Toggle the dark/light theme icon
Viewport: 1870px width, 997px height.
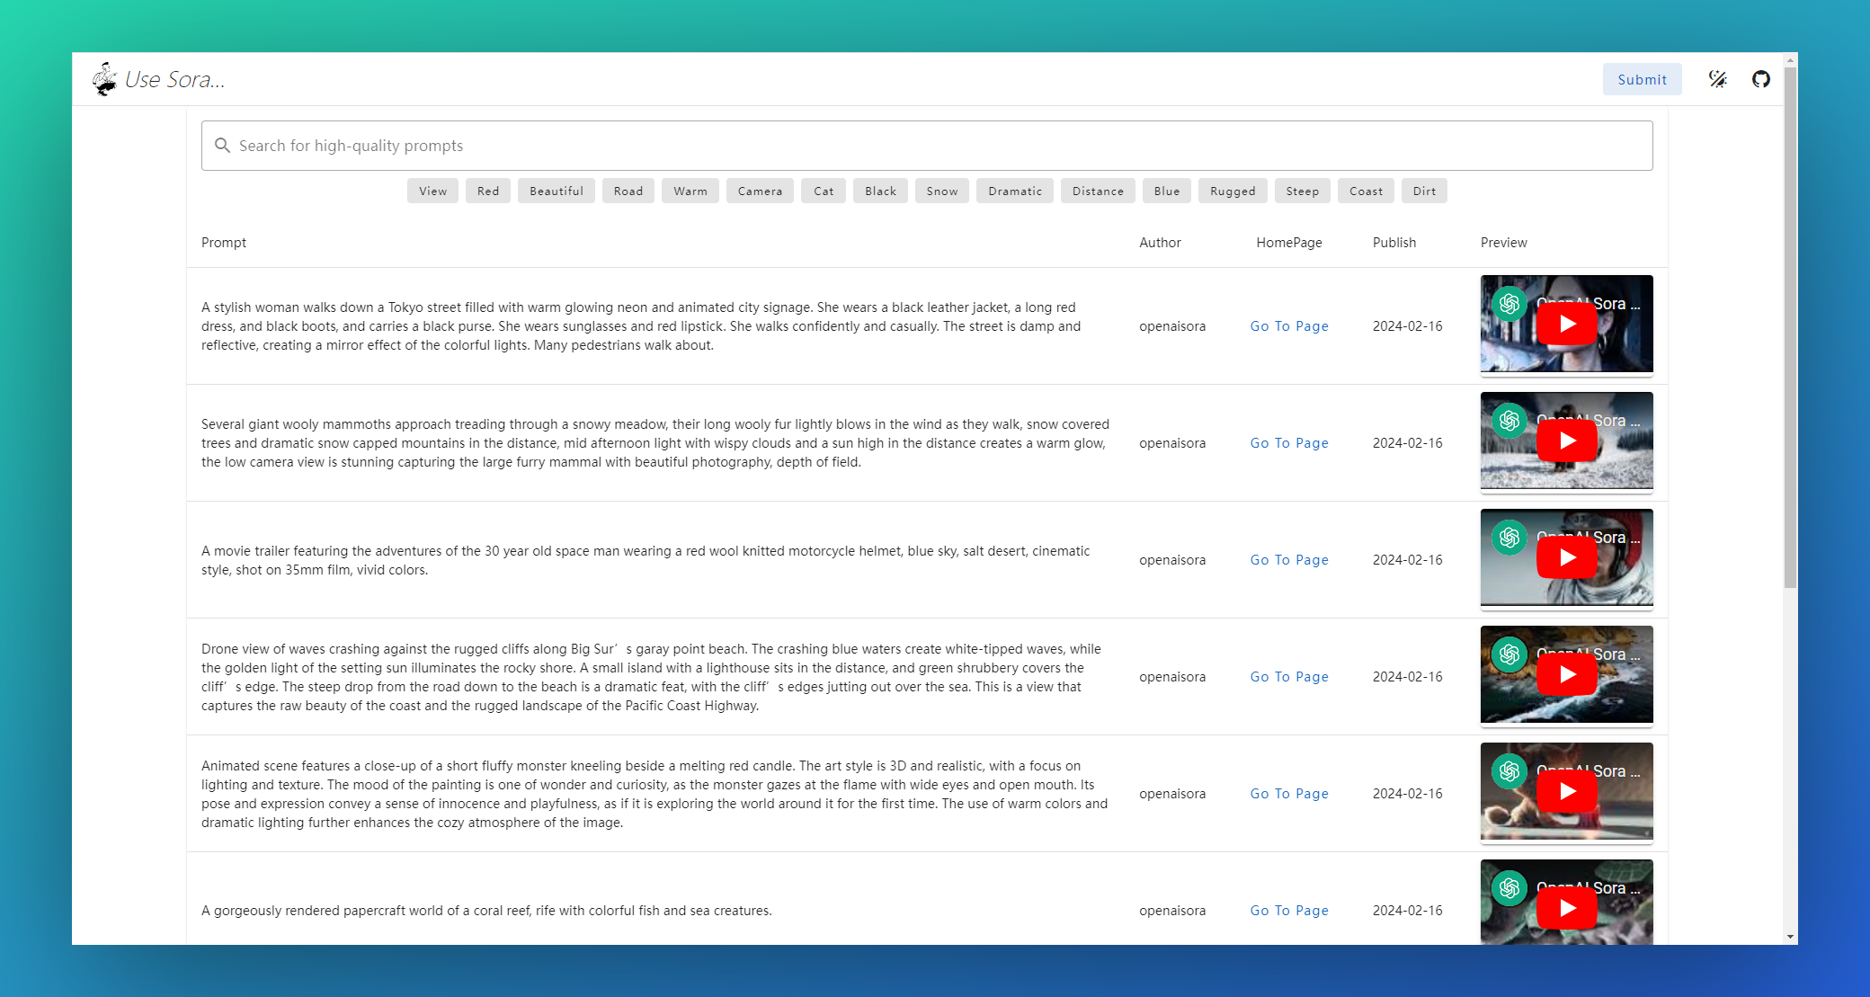tap(1717, 79)
